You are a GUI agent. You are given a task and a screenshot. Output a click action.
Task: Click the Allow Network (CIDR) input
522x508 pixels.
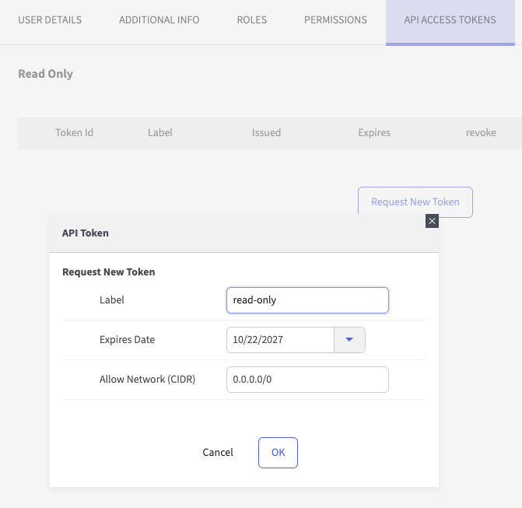pos(307,380)
